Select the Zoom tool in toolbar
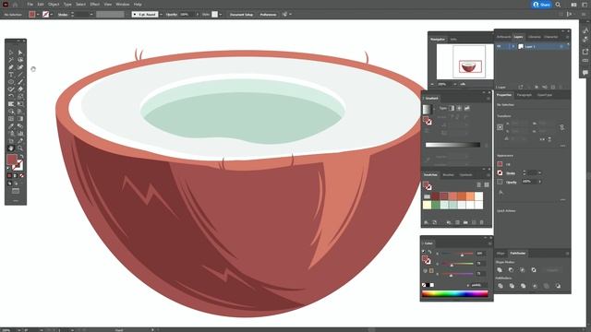This screenshot has height=332, width=591. (x=20, y=148)
